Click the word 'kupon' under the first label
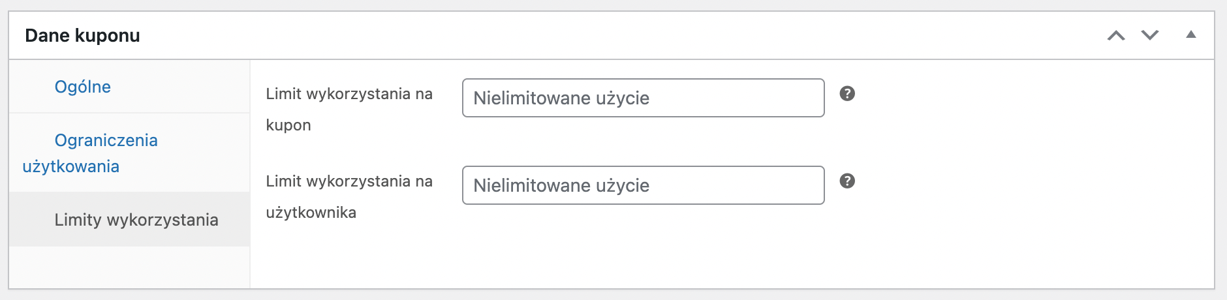The height and width of the screenshot is (300, 1227). click(288, 125)
